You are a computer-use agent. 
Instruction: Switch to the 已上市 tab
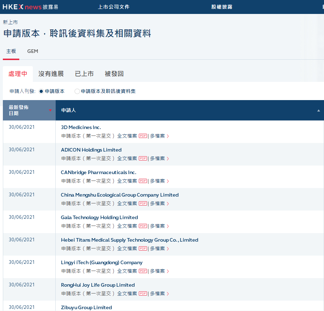(x=84, y=74)
